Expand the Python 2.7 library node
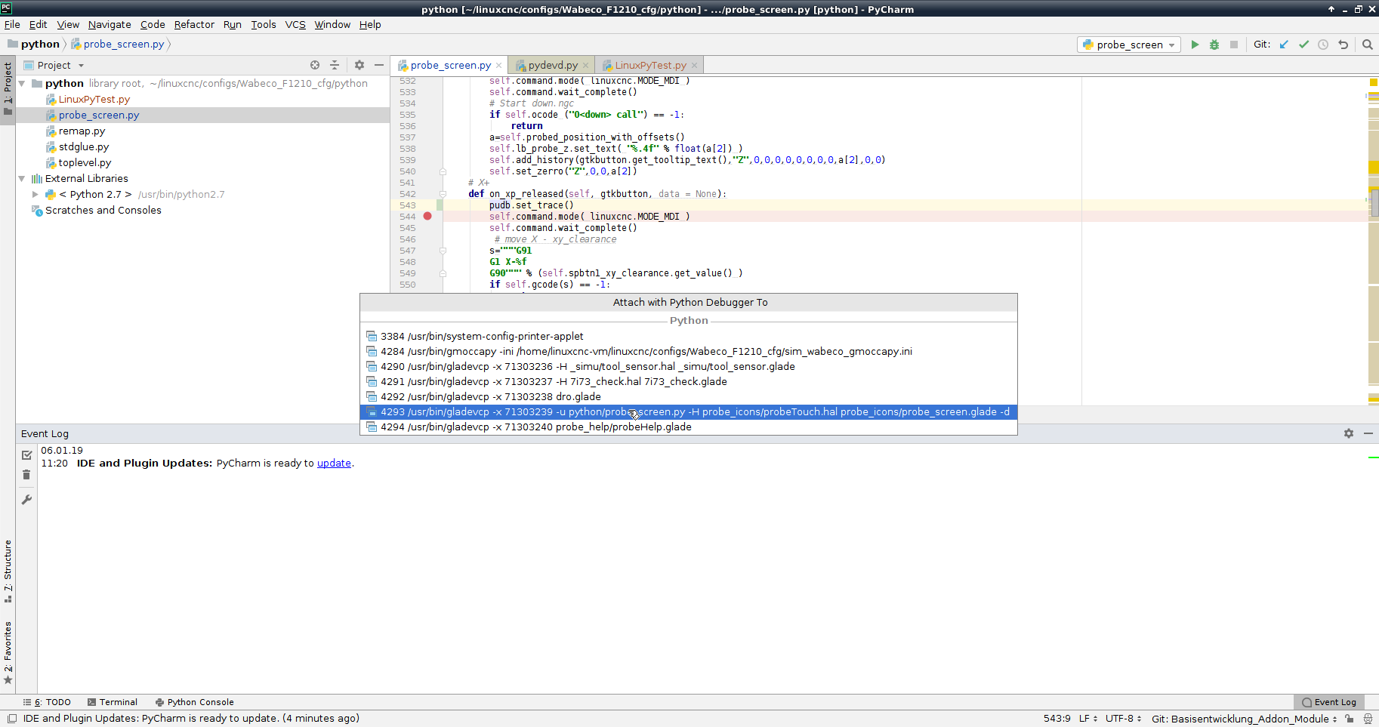Image resolution: width=1379 pixels, height=727 pixels. tap(35, 194)
